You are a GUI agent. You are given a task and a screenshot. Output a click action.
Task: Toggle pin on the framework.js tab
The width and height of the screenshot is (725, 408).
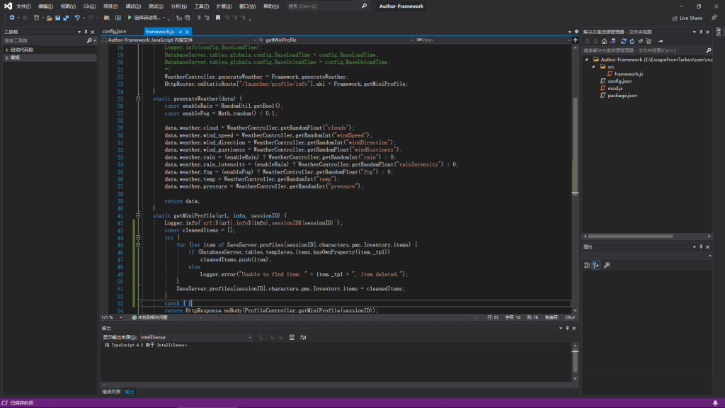pyautogui.click(x=181, y=32)
